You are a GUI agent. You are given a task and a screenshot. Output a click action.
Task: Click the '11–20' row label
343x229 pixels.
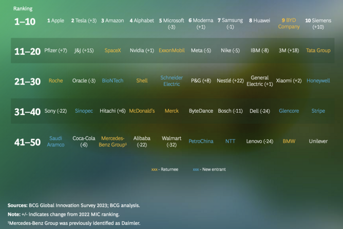tap(27, 52)
